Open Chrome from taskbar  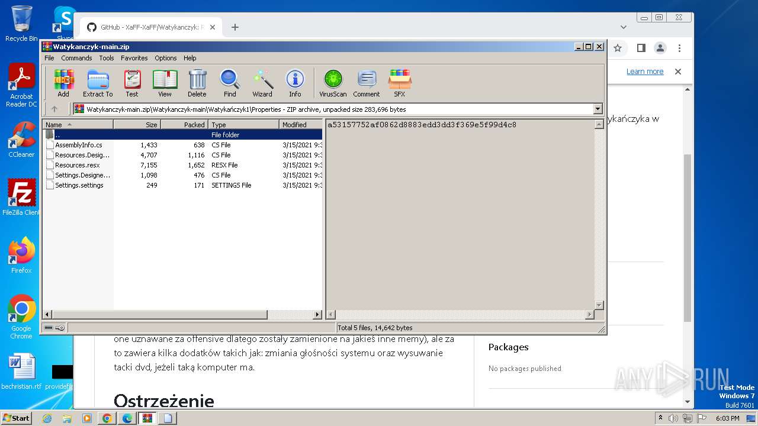coord(107,418)
